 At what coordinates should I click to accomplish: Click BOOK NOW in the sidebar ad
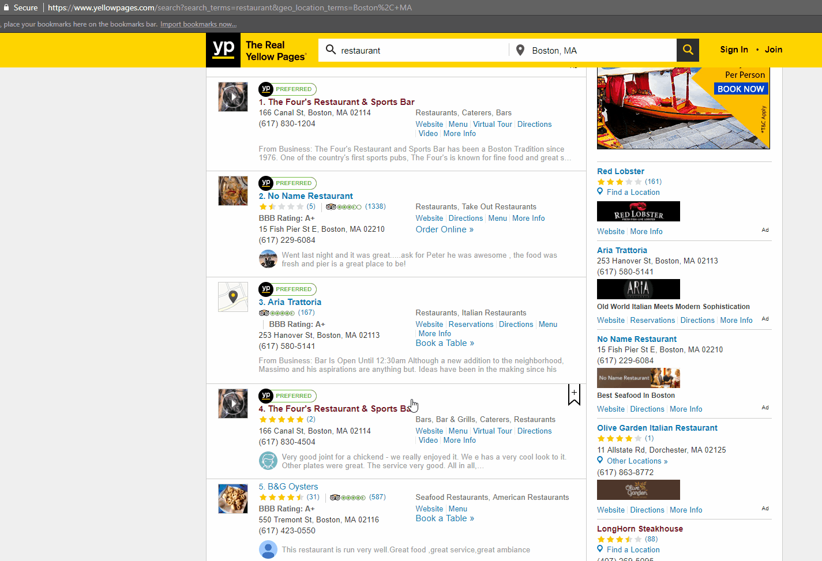click(x=741, y=89)
